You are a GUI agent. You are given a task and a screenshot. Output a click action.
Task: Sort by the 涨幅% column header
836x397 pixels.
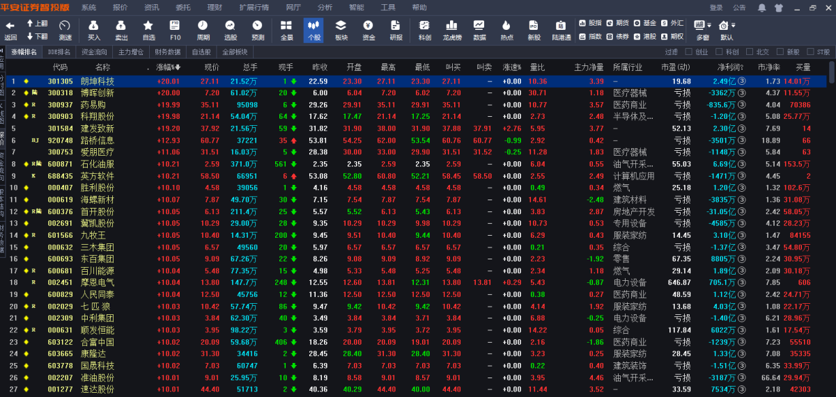[166, 67]
